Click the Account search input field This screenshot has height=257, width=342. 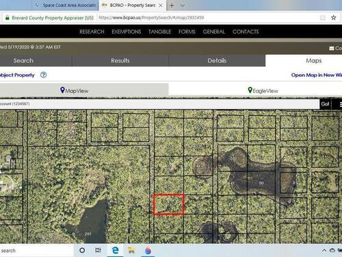(159, 104)
